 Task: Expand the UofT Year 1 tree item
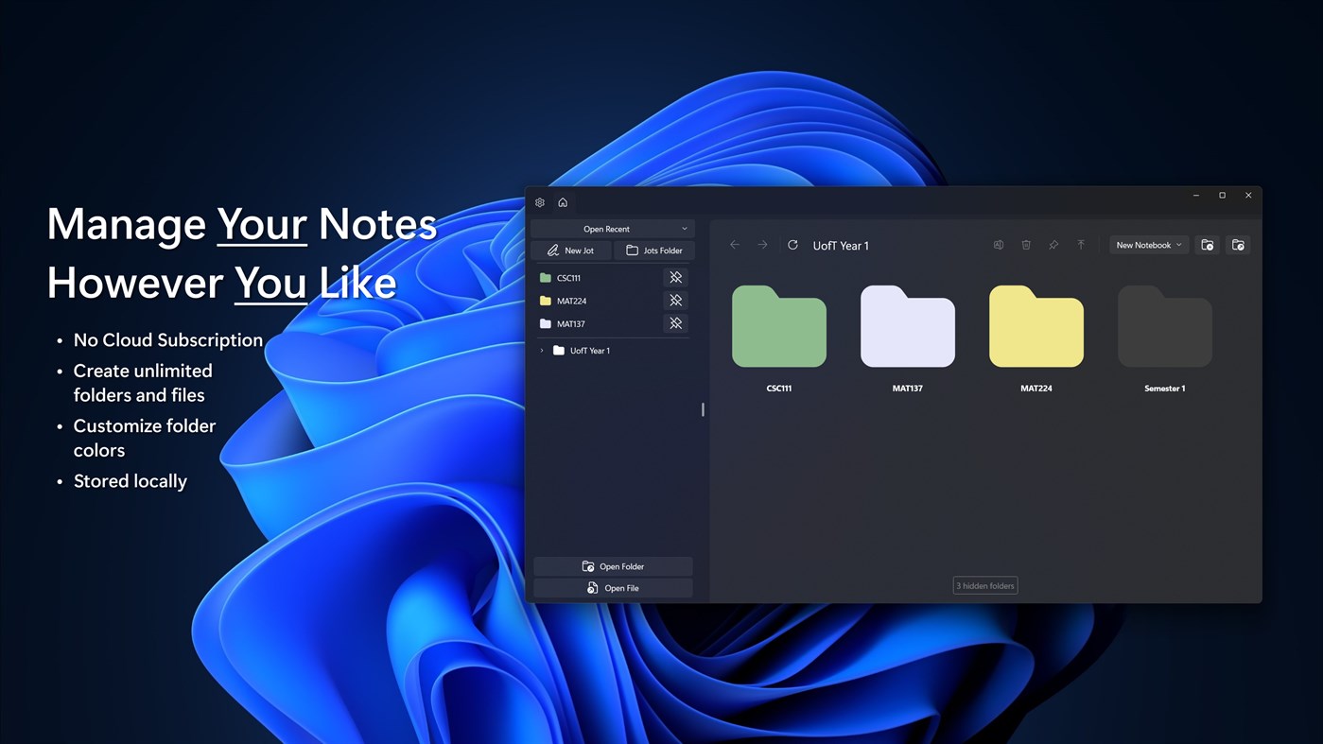pos(540,350)
